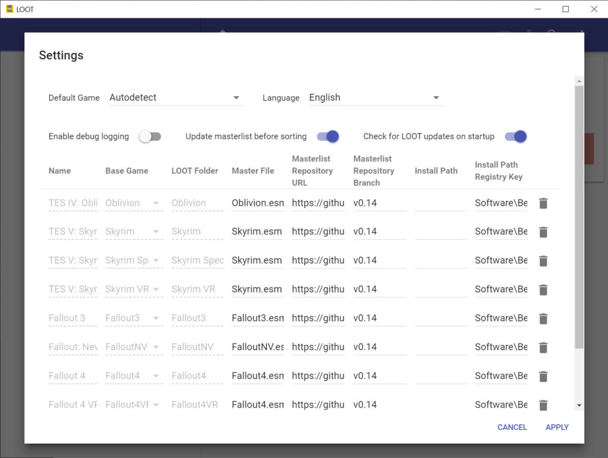Screen dimensions: 608x458
Task: Click the settings scrollbar thumb
Action: click(x=579, y=217)
